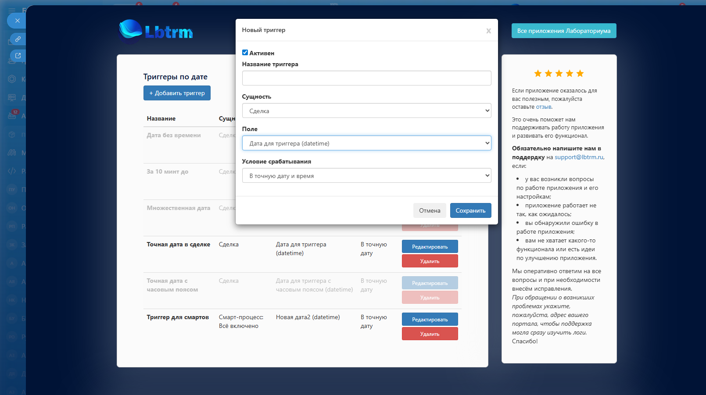Image resolution: width=706 pixels, height=395 pixels.
Task: Click the Lbtrm logo
Action: coord(156,32)
